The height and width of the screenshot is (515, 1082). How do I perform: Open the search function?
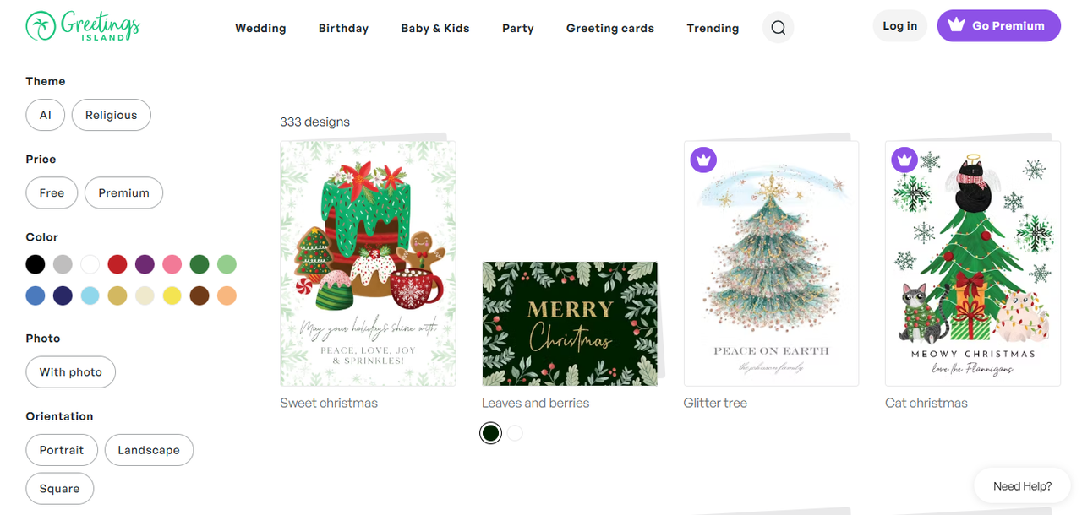[x=778, y=27]
